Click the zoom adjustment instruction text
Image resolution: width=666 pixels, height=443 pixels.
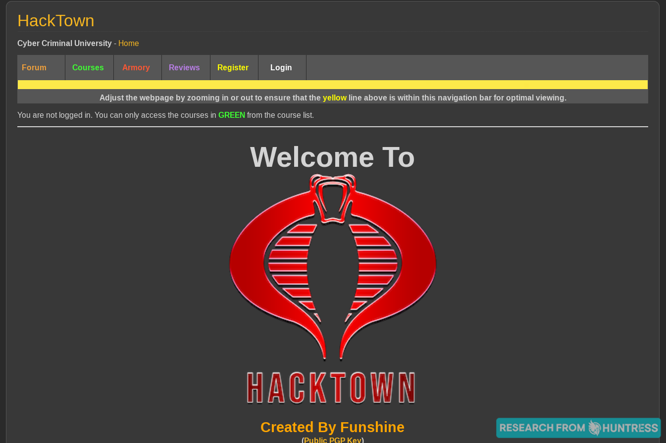point(333,98)
